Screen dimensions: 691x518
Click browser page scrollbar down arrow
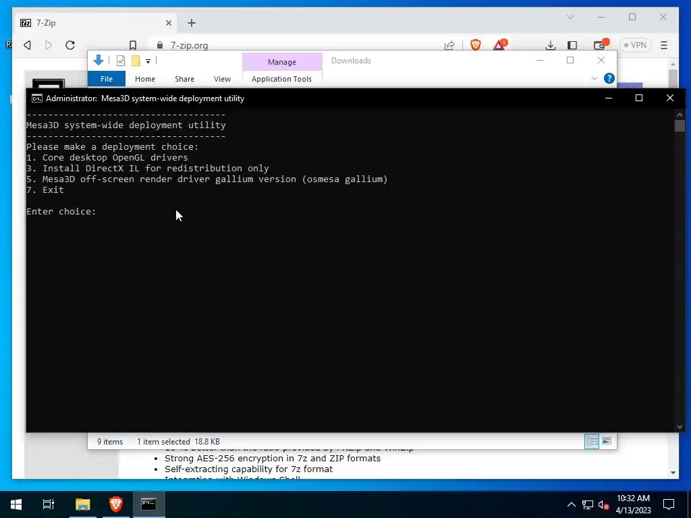click(x=673, y=473)
